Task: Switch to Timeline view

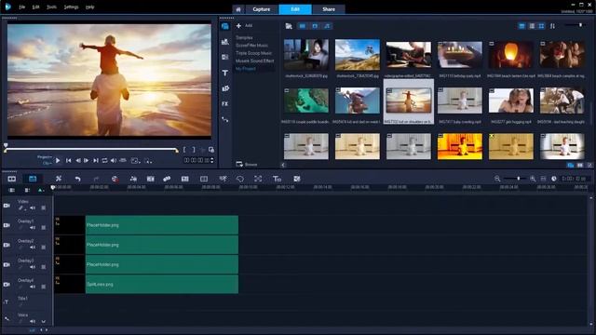Action: click(33, 179)
